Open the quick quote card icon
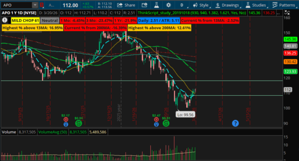Screen dimensions: 299x161 click(x=145, y=5)
